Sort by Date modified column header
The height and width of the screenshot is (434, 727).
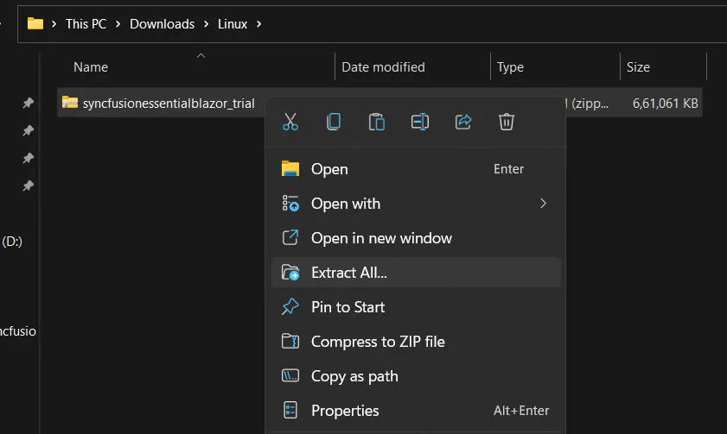coord(384,67)
